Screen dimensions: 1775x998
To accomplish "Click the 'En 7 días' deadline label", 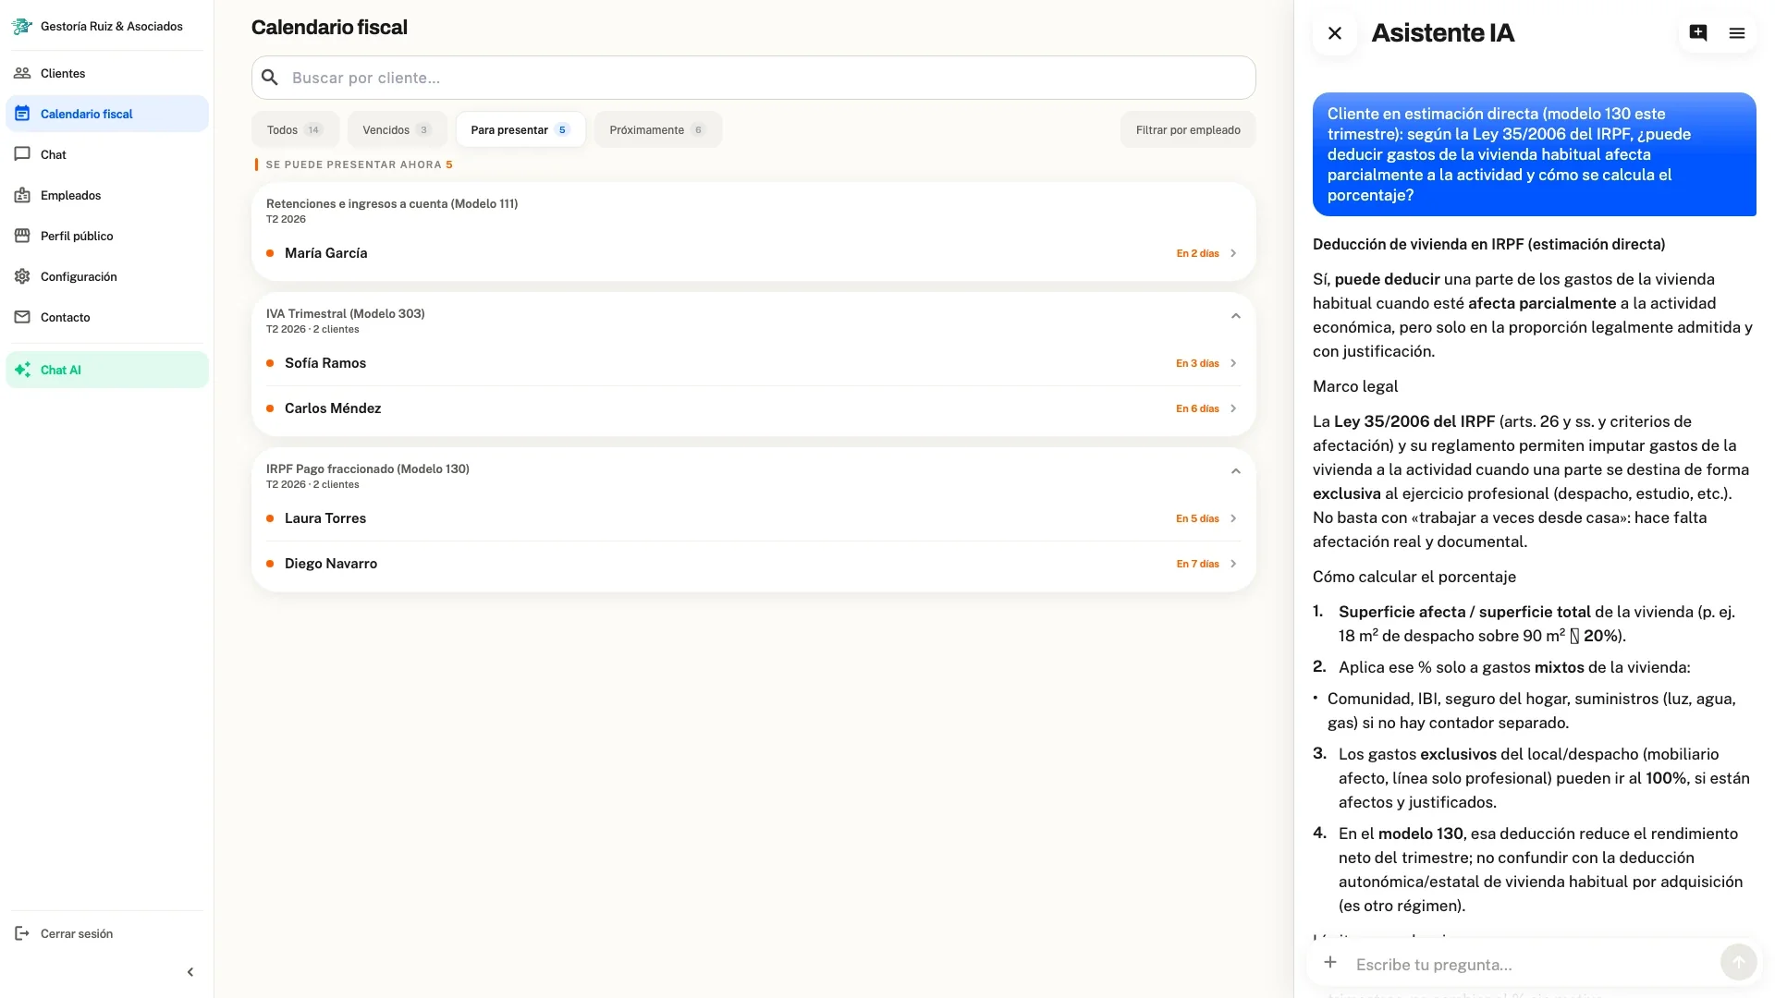I will tap(1197, 564).
